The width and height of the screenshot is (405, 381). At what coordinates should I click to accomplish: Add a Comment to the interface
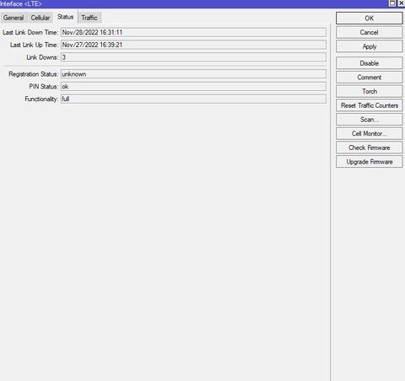click(369, 78)
